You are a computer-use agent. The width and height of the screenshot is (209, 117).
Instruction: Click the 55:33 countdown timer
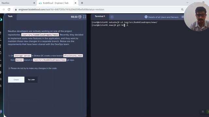click(74, 17)
